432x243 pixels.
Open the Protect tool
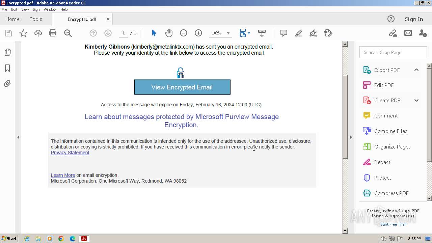click(377, 178)
